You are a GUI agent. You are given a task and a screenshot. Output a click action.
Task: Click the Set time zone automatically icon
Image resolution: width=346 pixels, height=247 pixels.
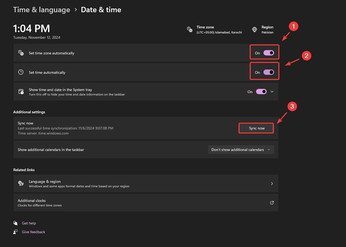pyautogui.click(x=21, y=53)
